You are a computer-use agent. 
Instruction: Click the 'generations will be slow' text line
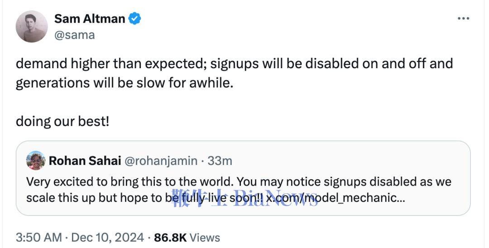pyautogui.click(x=124, y=84)
